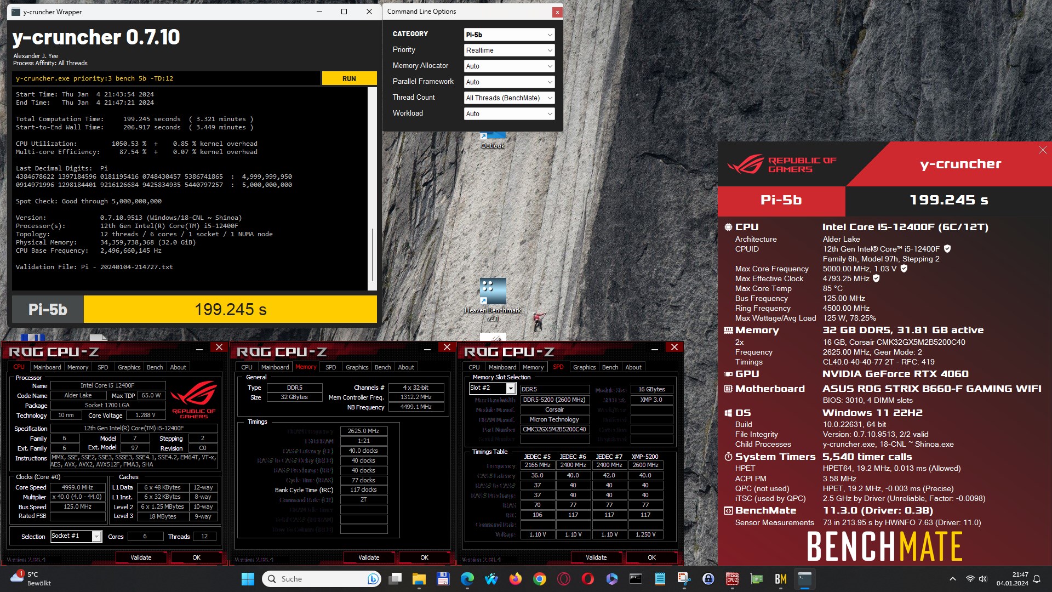Open About tab in second CPU-Z window
This screenshot has width=1052, height=592.
coord(406,367)
